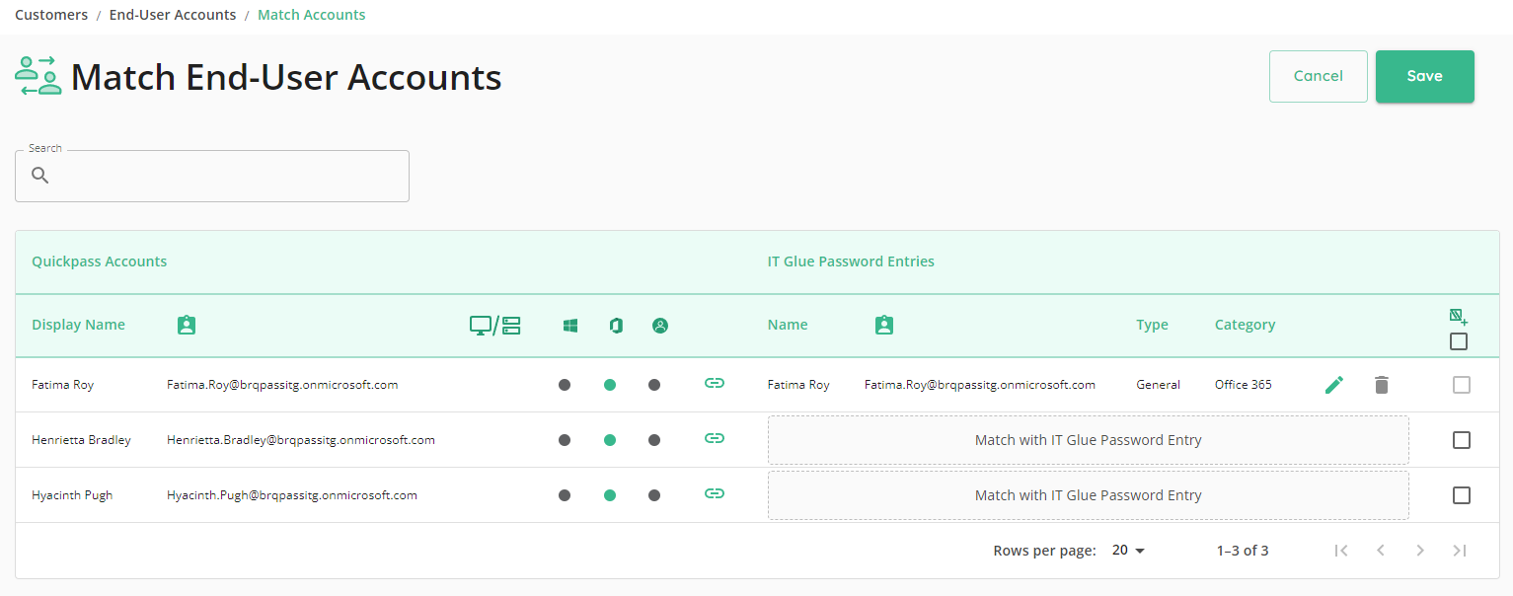Click the IT Glue Name column header
The image size is (1513, 596).
point(788,325)
